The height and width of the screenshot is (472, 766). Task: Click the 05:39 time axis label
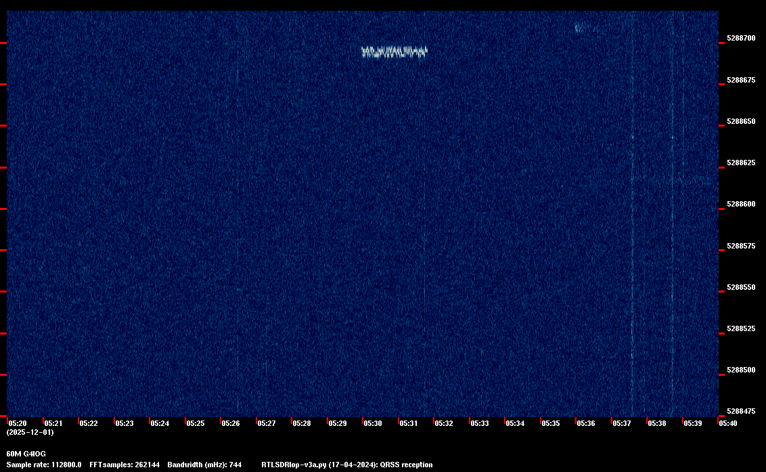point(693,423)
